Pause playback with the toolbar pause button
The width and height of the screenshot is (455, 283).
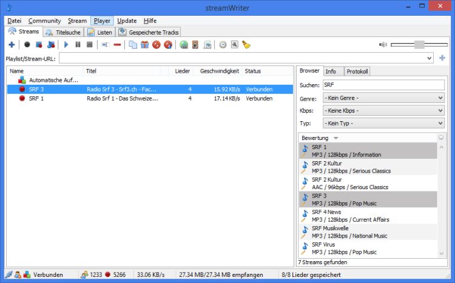click(x=78, y=45)
